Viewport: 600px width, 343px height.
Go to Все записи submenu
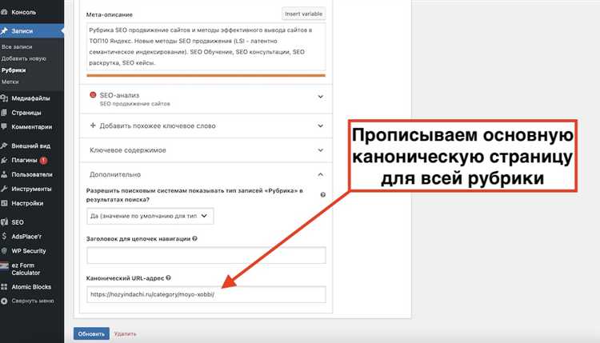coord(17,46)
